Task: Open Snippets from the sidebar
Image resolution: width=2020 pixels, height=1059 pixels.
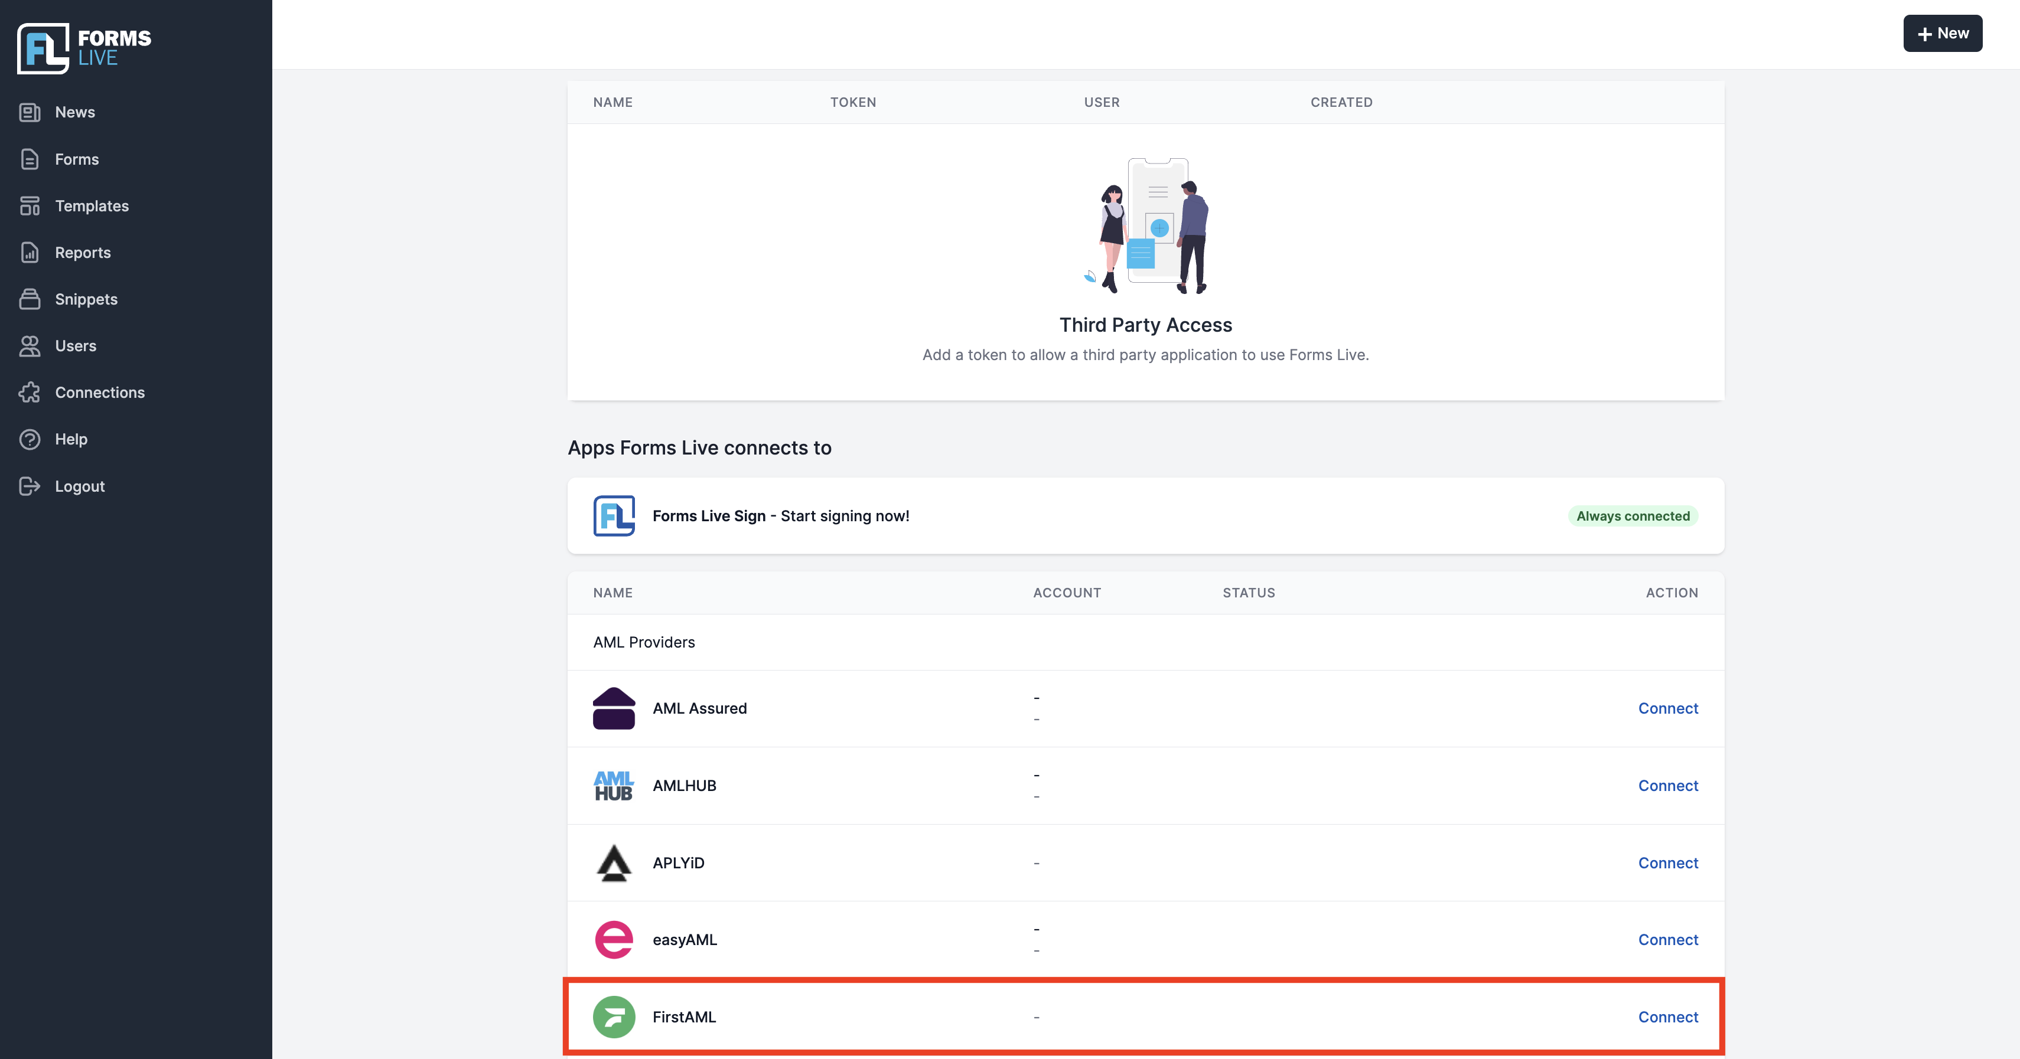Action: point(86,299)
